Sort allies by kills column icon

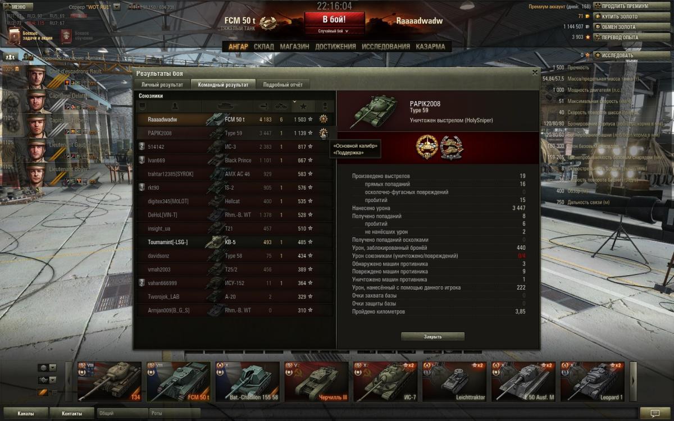point(280,106)
